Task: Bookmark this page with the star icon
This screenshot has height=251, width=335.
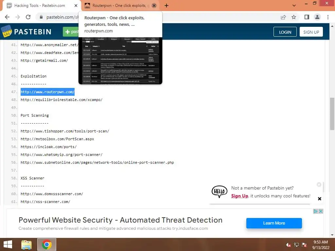Action: pos(294,17)
